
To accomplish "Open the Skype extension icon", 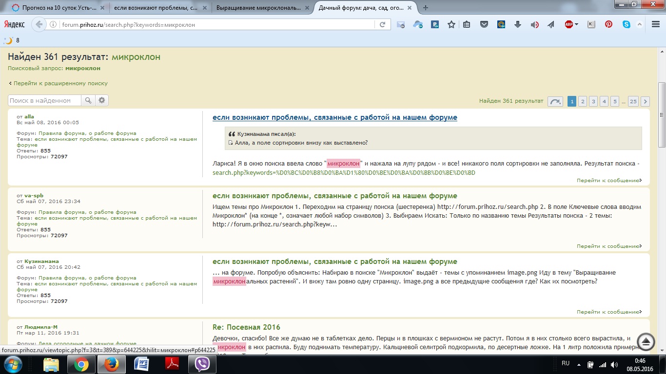I will pos(626,24).
